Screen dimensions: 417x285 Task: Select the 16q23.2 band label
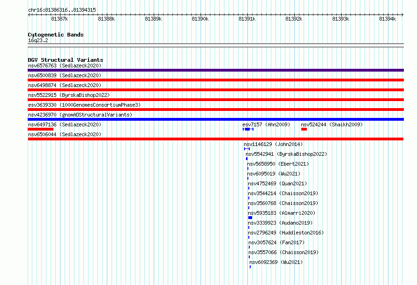click(x=38, y=40)
